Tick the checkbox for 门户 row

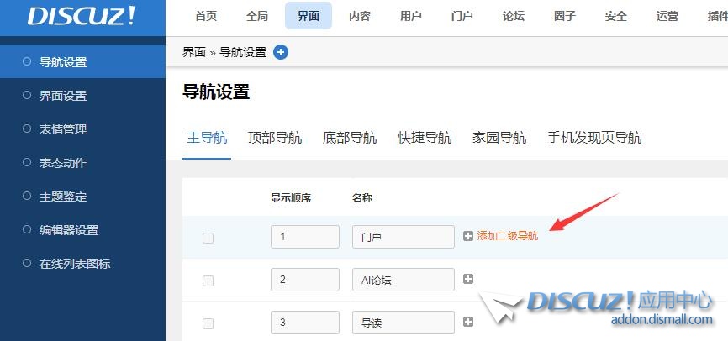(x=208, y=238)
